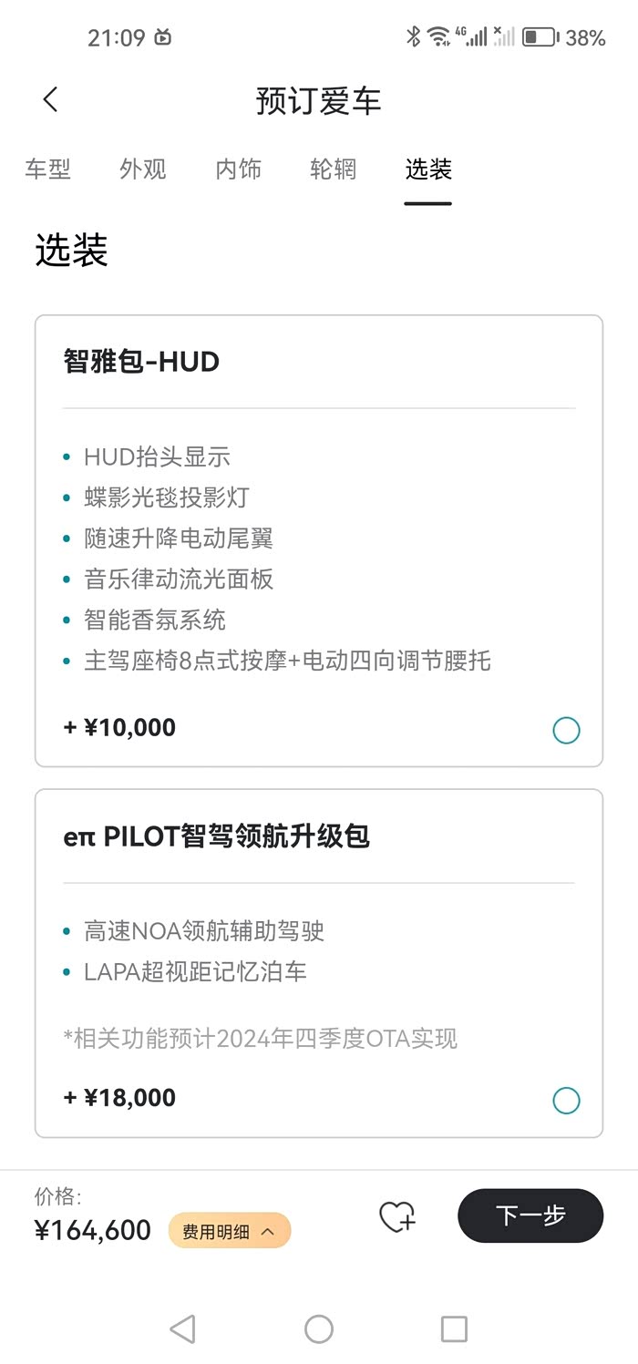Switch to the 外观 tab
Image resolution: width=638 pixels, height=1364 pixels.
click(x=143, y=169)
